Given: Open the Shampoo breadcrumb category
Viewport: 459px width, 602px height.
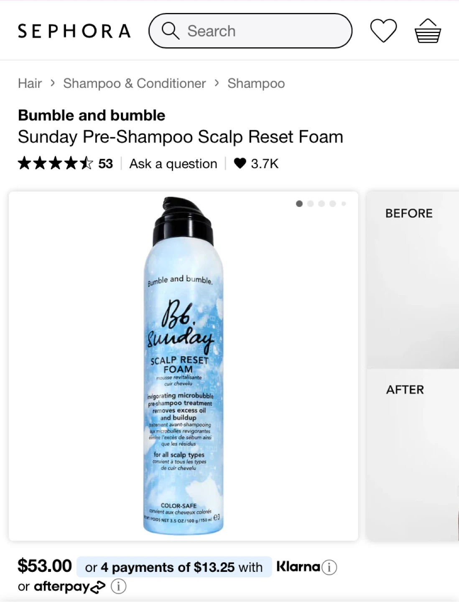Looking at the screenshot, I should (x=256, y=84).
